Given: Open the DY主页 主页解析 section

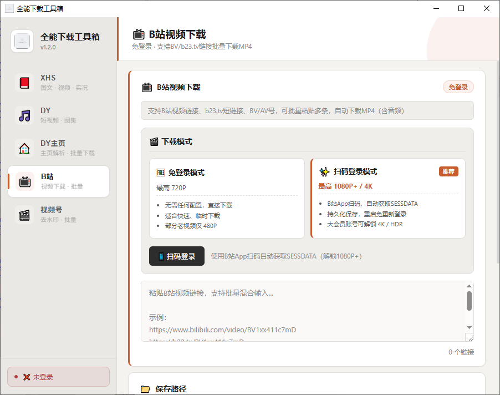Looking at the screenshot, I should pyautogui.click(x=59, y=148).
